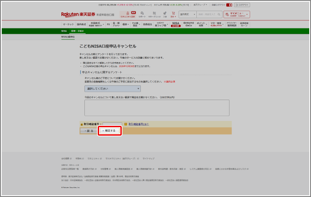Open the securities-backed loan menu item
The height and width of the screenshot is (197, 311).
pyautogui.click(x=244, y=24)
